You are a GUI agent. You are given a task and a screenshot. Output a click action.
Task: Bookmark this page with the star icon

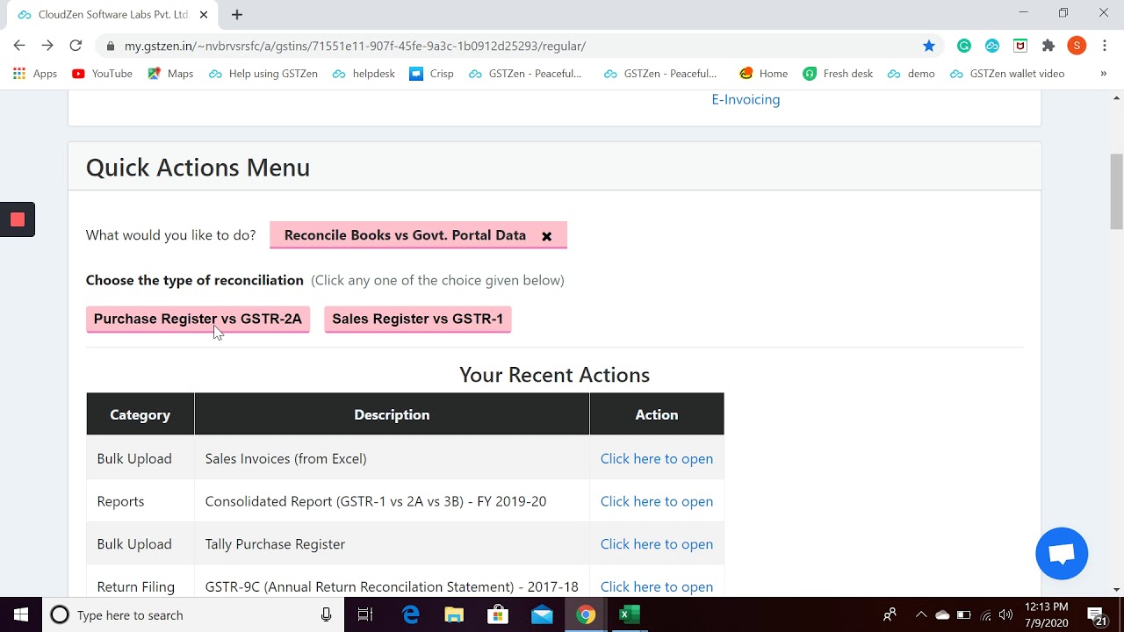click(929, 46)
